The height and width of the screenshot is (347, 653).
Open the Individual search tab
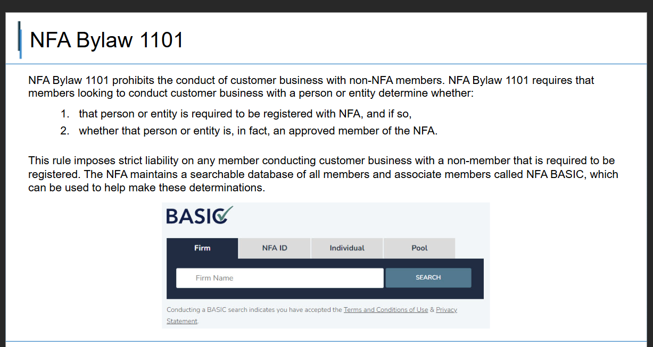347,248
